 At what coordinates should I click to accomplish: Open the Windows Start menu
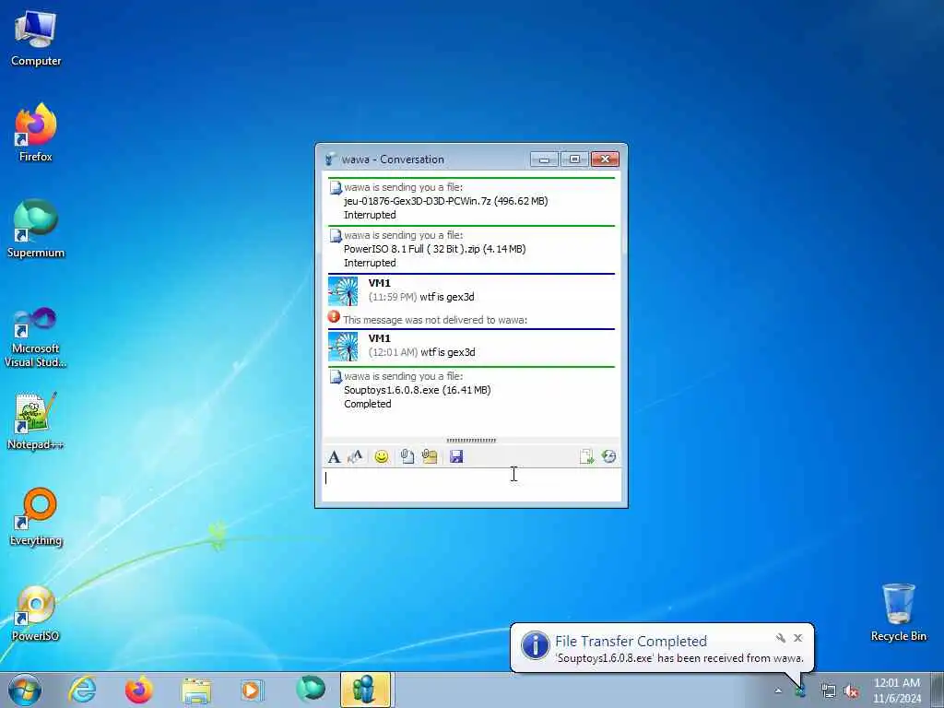[x=25, y=690]
